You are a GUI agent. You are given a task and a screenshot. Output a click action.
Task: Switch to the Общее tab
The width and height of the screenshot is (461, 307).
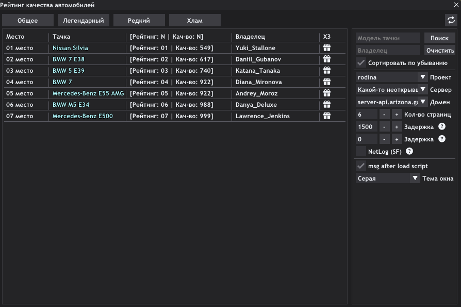point(28,20)
